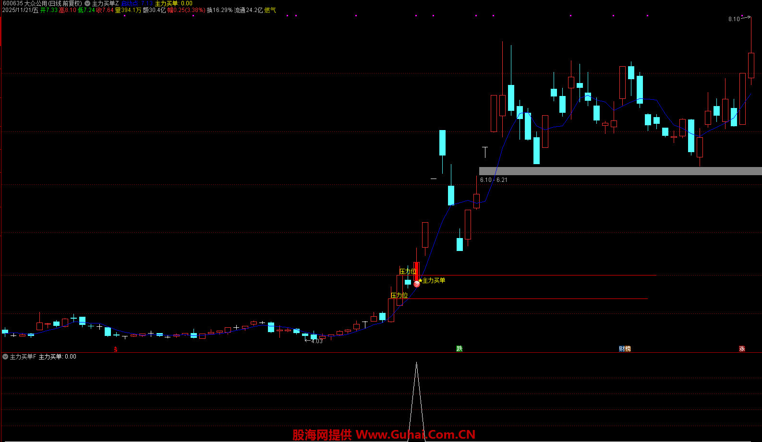Select the gray 6.10-6.21 gap zone band
The width and height of the screenshot is (762, 442).
coord(619,171)
